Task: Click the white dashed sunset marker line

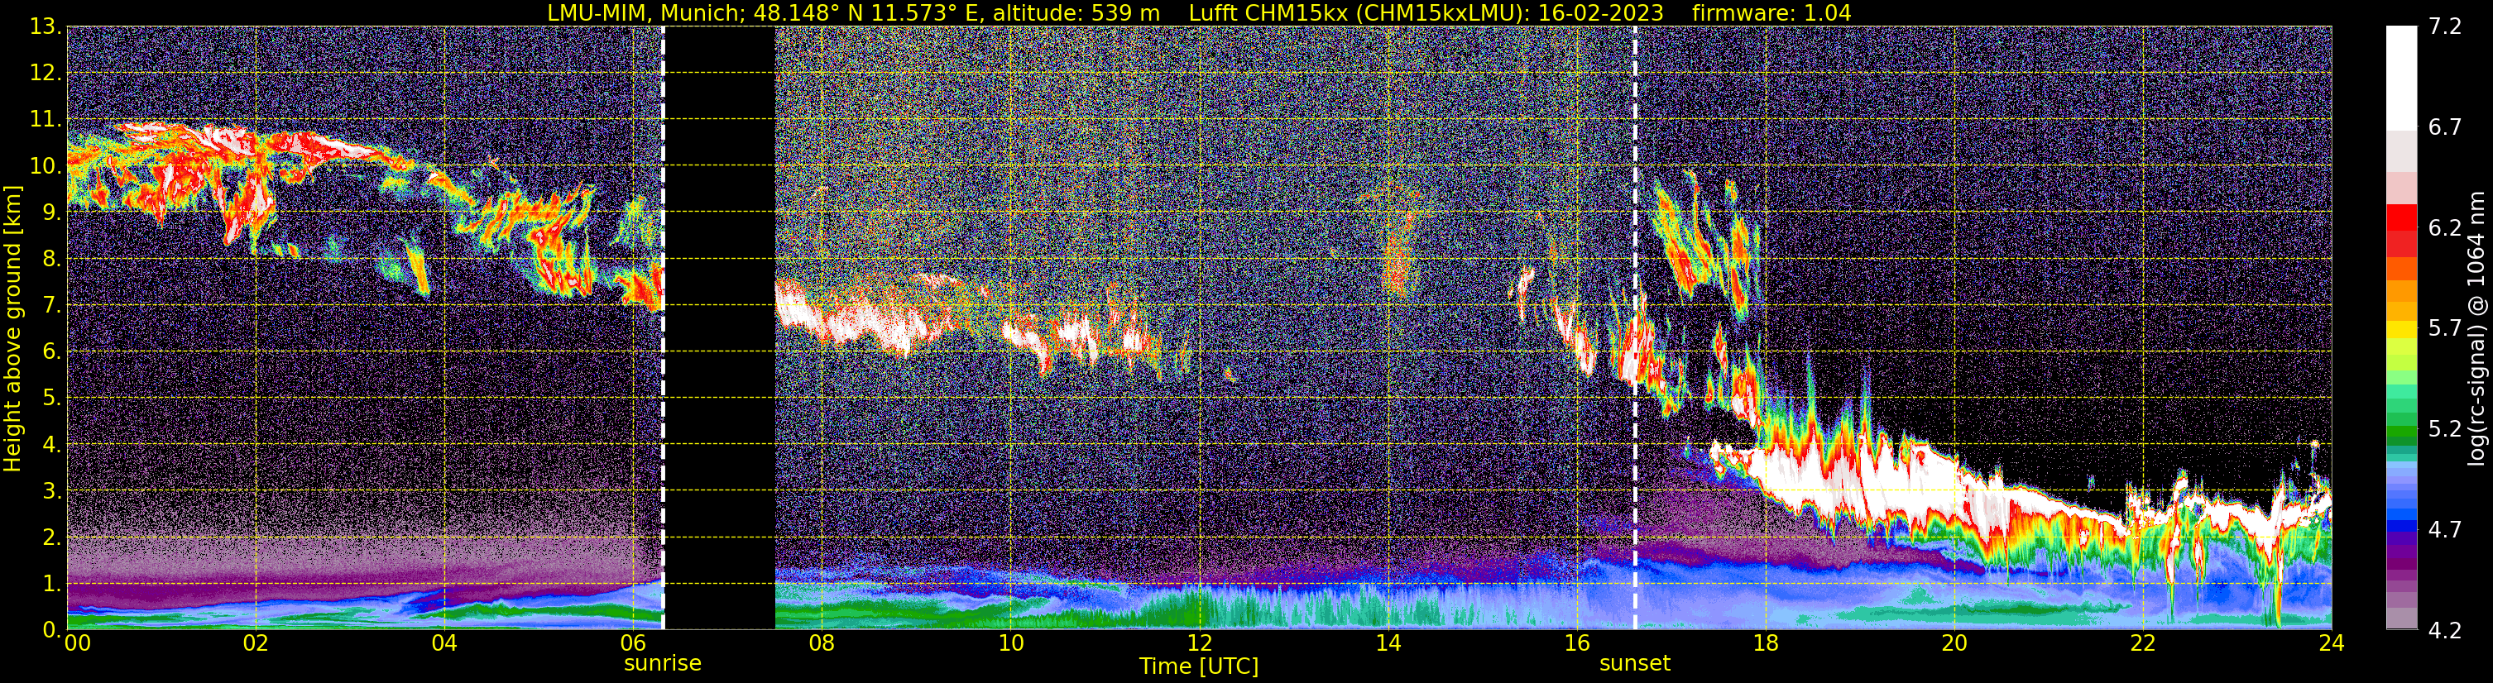Action: tap(1636, 328)
